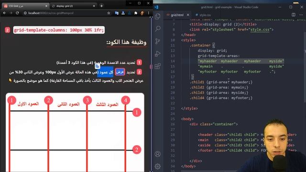Click the .child2 grid-area mymain line
The width and height of the screenshot is (306, 172).
pyautogui.click(x=219, y=87)
